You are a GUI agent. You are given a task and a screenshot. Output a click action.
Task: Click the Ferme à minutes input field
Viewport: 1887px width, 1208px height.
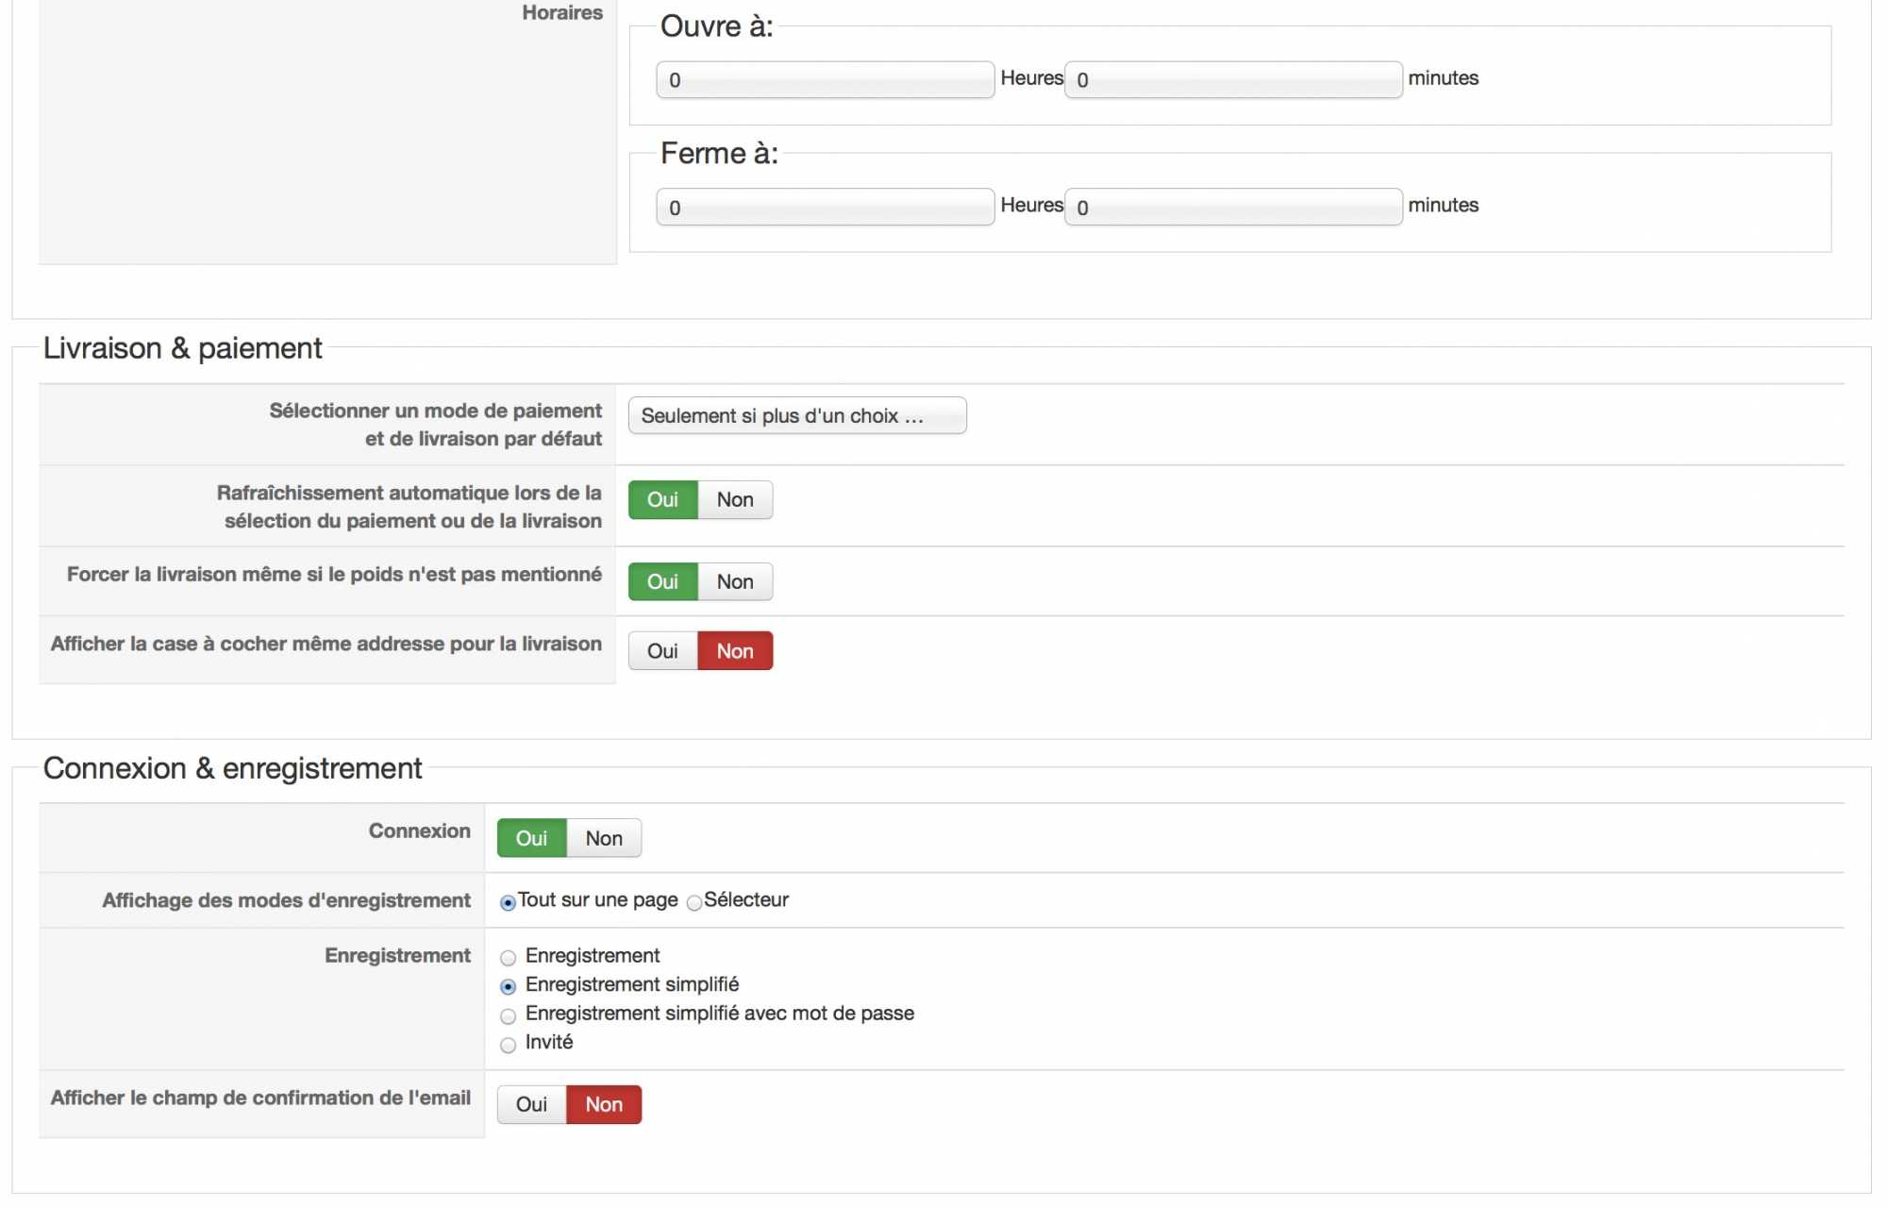(x=1232, y=207)
